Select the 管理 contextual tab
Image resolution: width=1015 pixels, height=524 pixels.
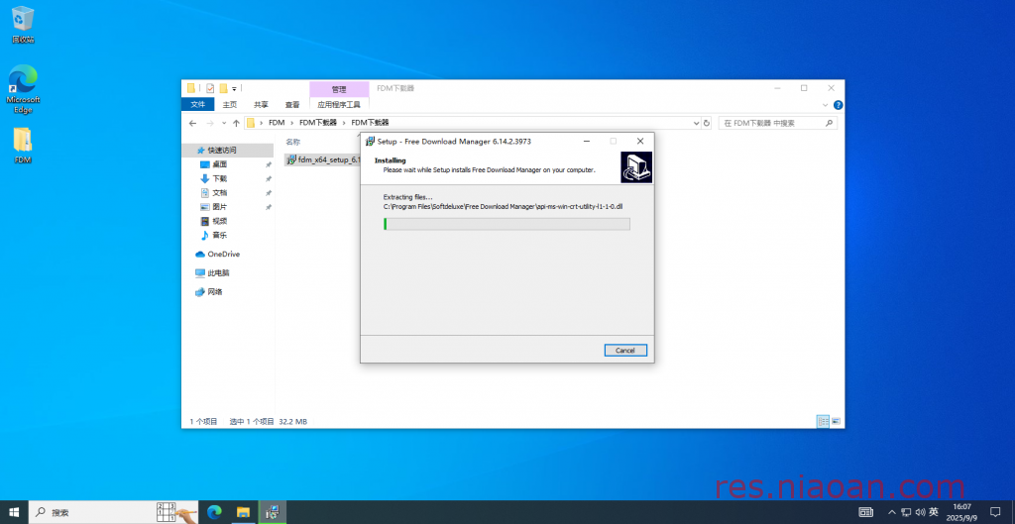339,89
